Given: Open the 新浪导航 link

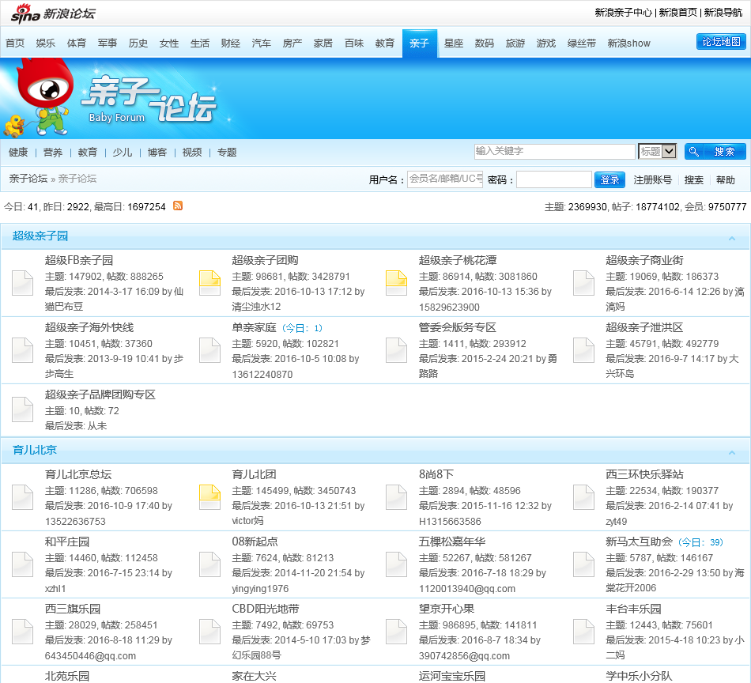Looking at the screenshot, I should pos(723,13).
